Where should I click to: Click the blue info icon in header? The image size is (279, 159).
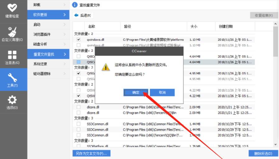75,5
